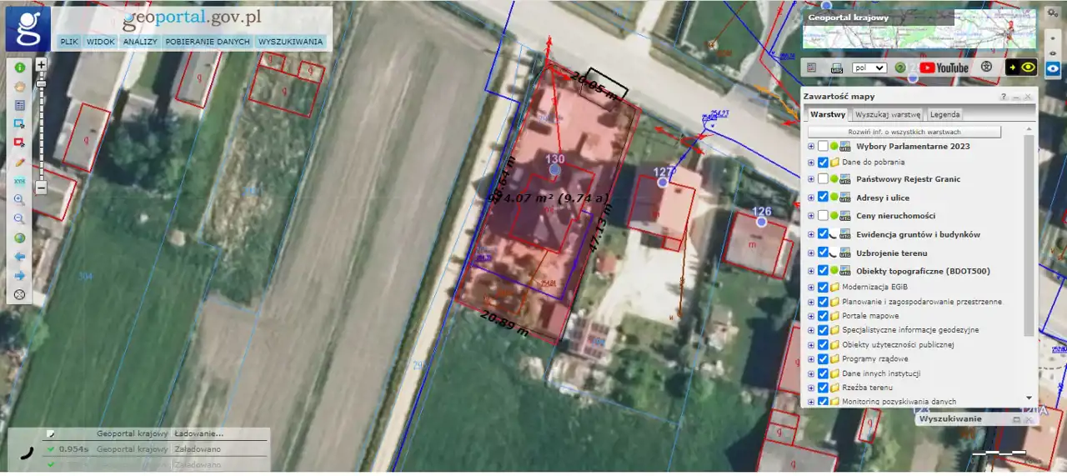Click the zoom slider plus button
This screenshot has width=1067, height=476.
tap(41, 63)
